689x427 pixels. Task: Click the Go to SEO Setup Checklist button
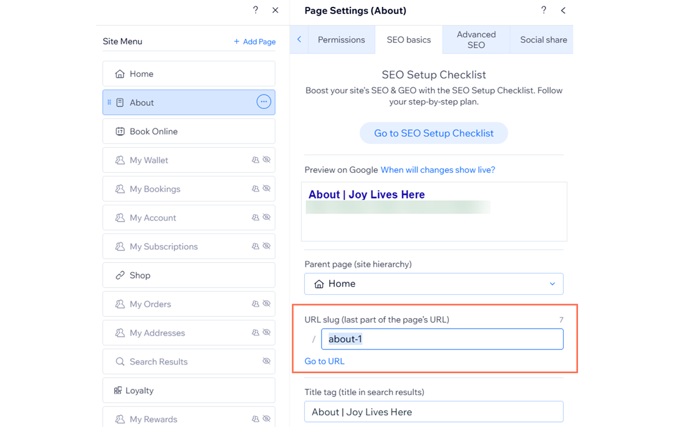click(x=434, y=133)
